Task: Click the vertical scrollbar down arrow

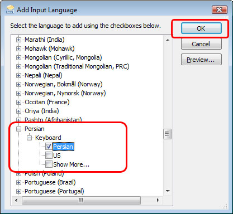Action: coord(168,191)
